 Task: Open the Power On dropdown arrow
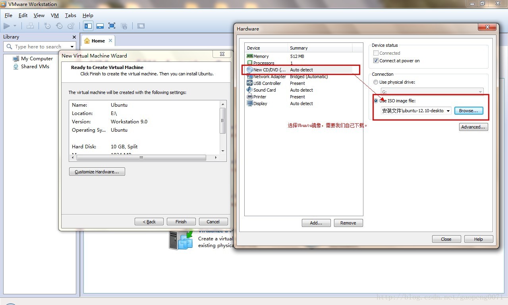[x=15, y=26]
